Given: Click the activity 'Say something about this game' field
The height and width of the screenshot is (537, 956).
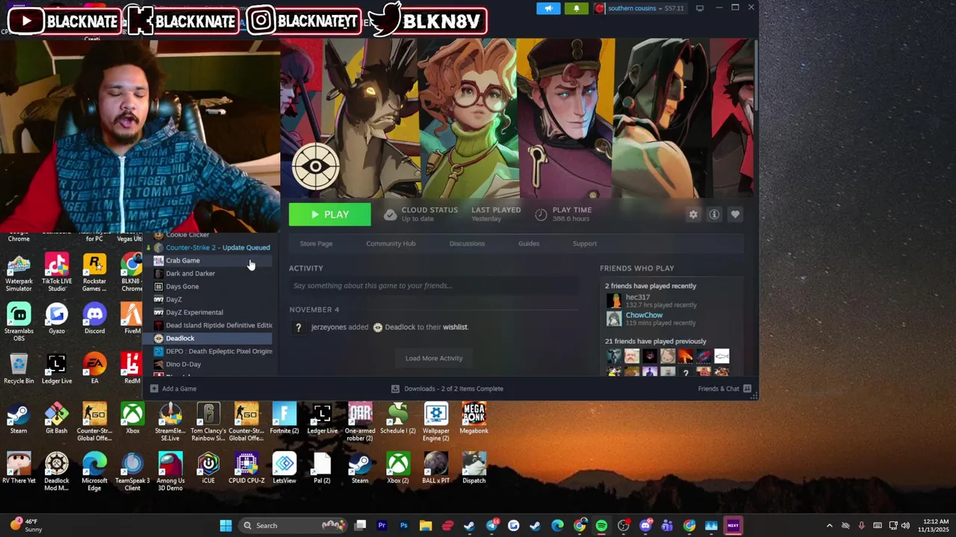Looking at the screenshot, I should (x=433, y=286).
